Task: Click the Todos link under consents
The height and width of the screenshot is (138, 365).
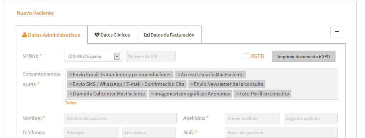Action: (71, 103)
